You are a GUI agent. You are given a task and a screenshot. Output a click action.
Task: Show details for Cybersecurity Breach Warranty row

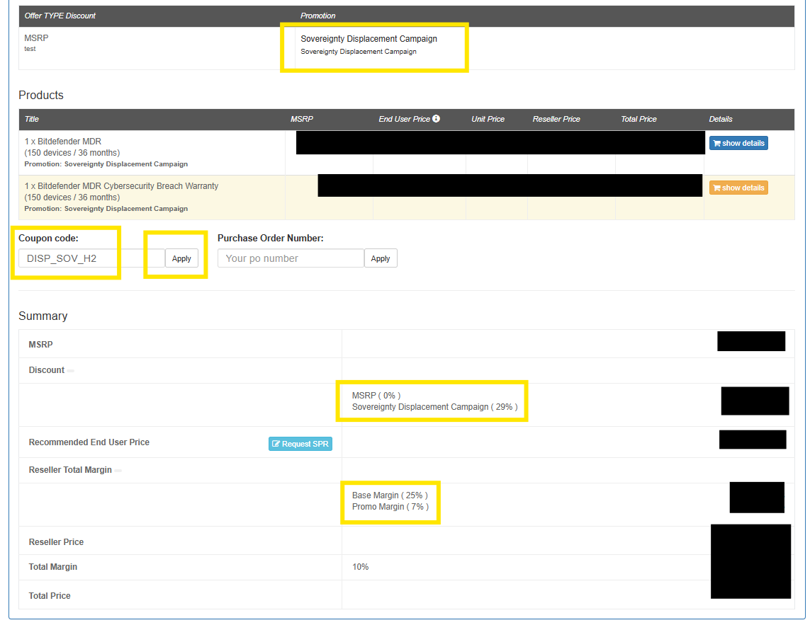coord(738,188)
